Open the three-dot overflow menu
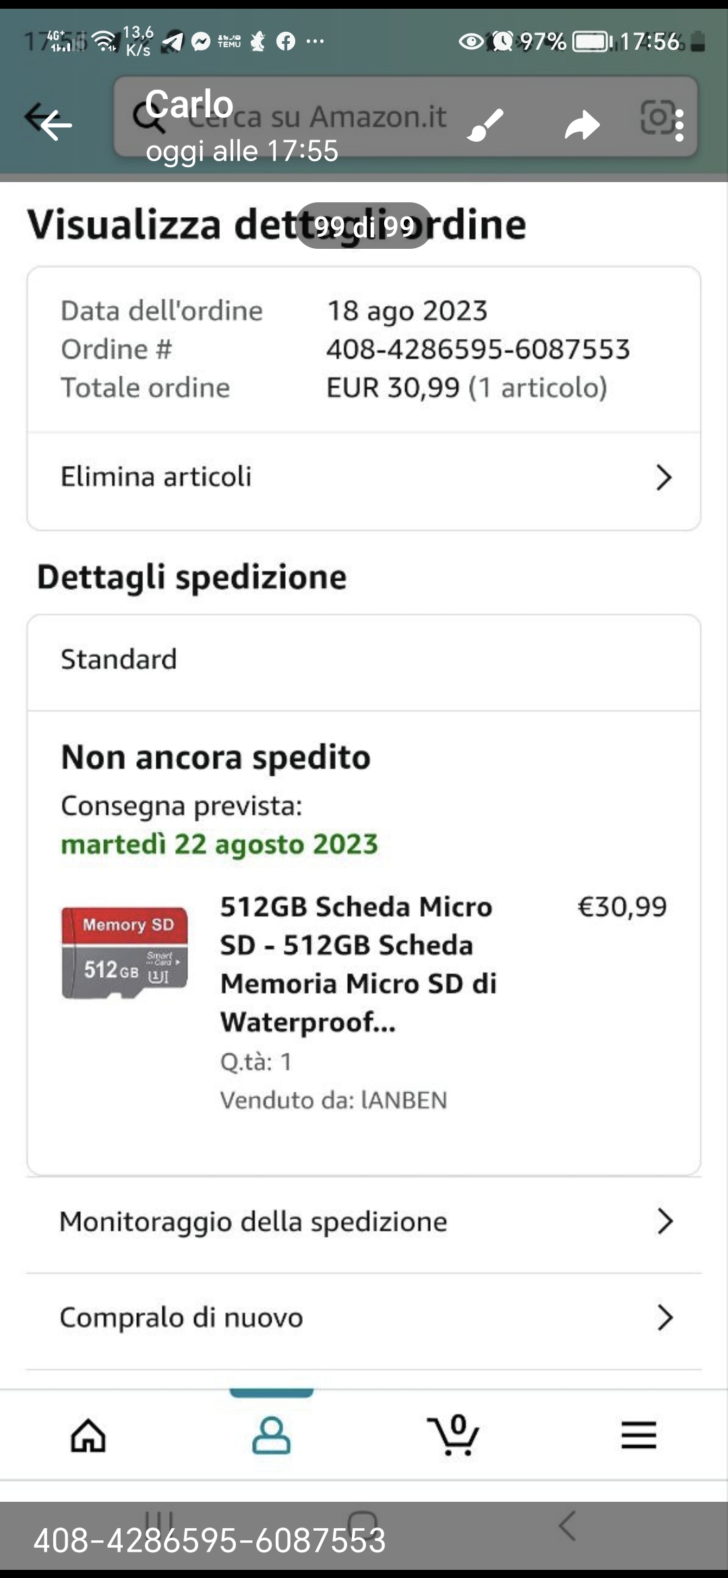 pyautogui.click(x=679, y=125)
